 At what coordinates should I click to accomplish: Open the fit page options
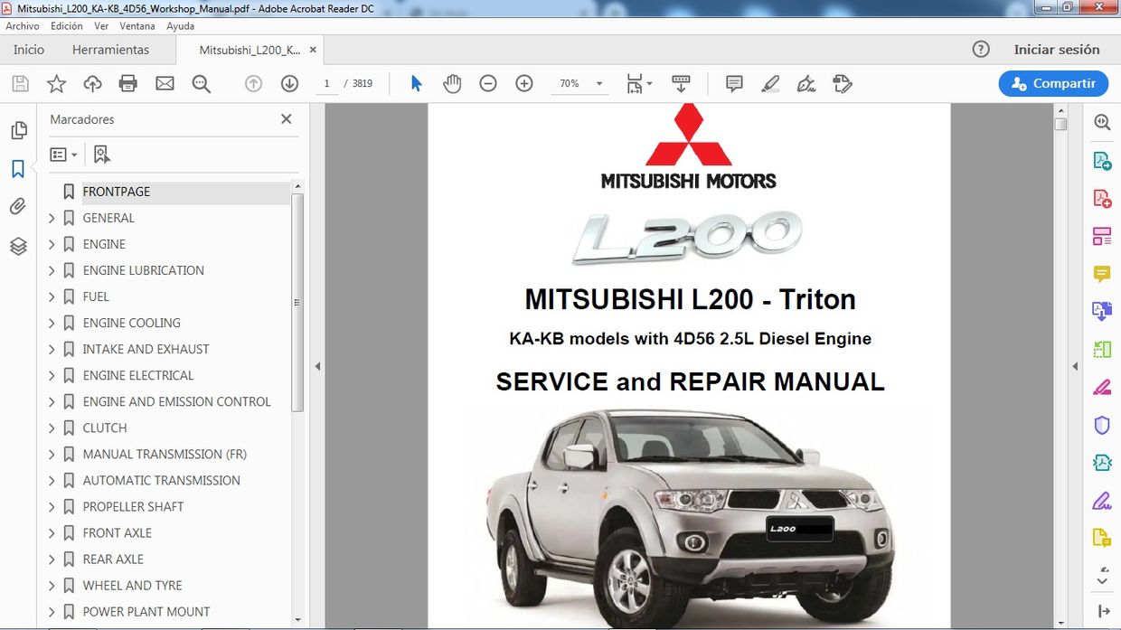click(x=639, y=84)
